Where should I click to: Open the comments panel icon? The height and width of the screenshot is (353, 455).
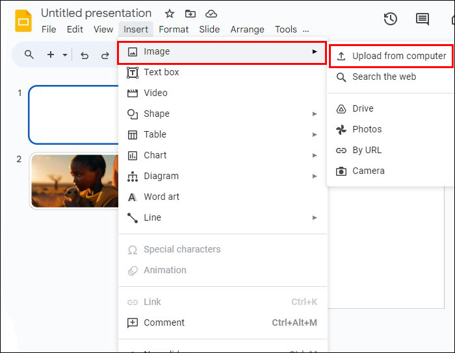422,19
